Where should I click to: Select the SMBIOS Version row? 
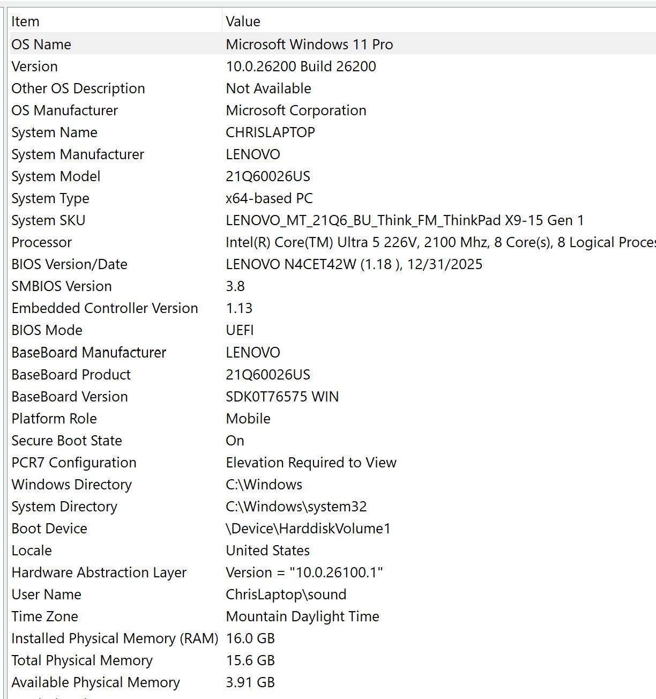[333, 286]
